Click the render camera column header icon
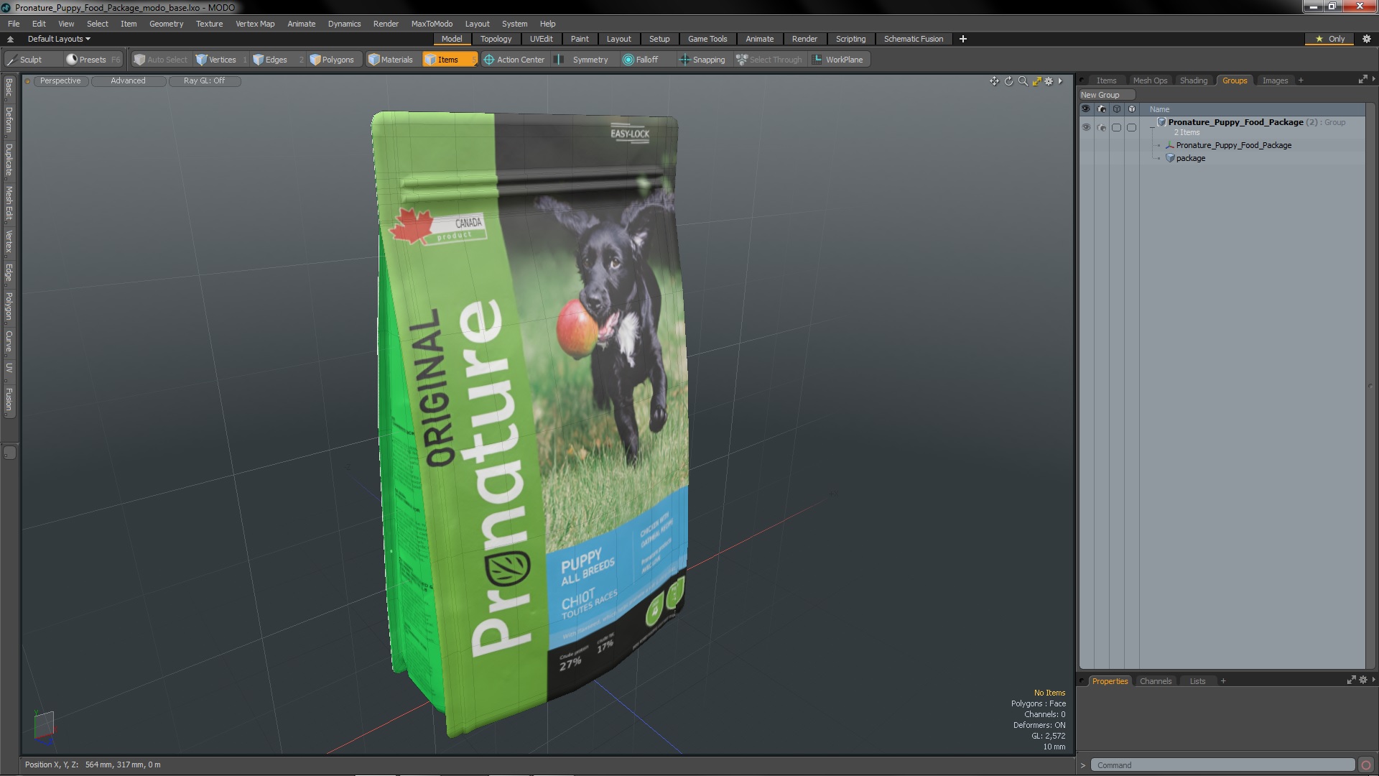1379x776 pixels. coord(1102,109)
